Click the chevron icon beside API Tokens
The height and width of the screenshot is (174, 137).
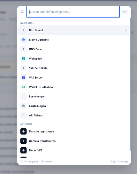click(23, 116)
